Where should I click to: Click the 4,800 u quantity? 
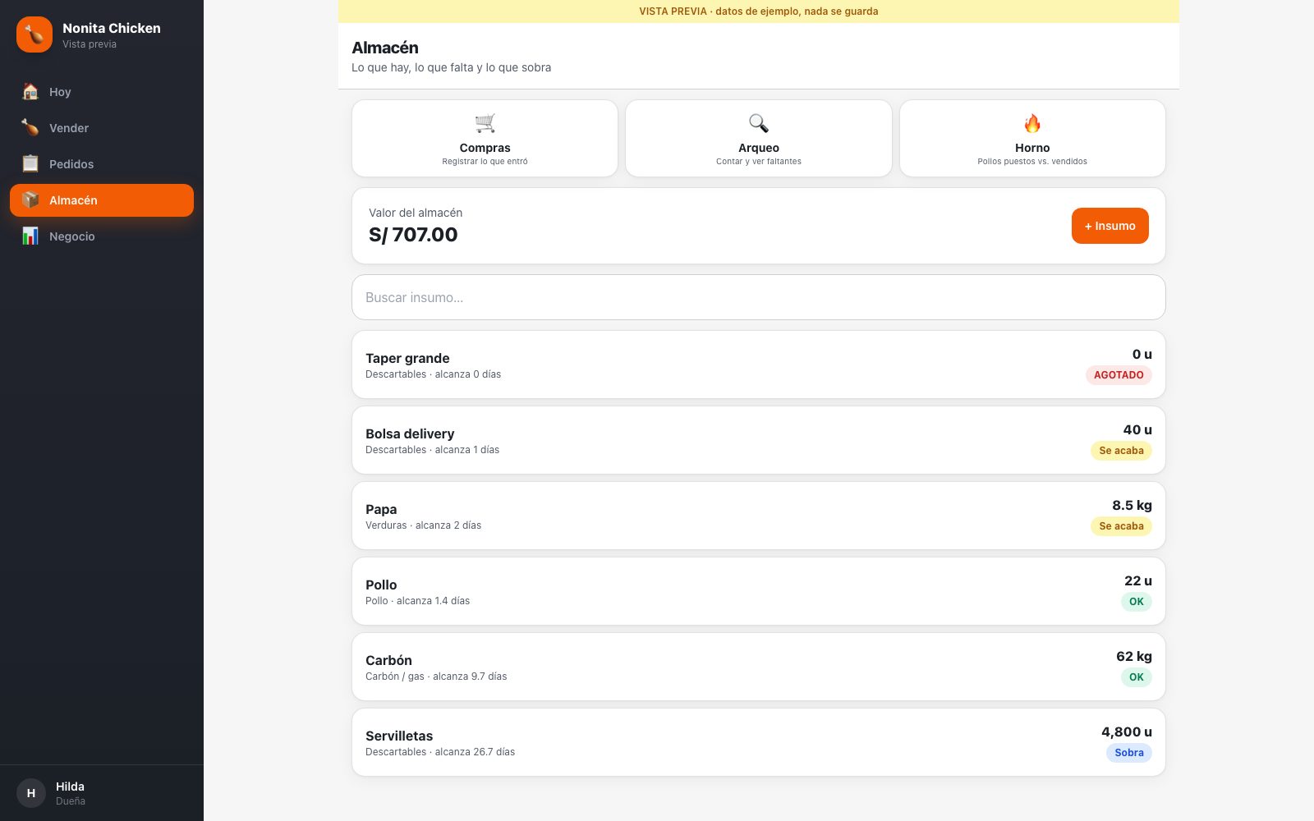pyautogui.click(x=1127, y=732)
